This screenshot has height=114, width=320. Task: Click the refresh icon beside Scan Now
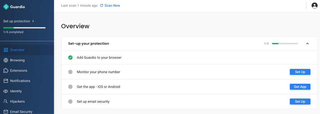(x=102, y=6)
